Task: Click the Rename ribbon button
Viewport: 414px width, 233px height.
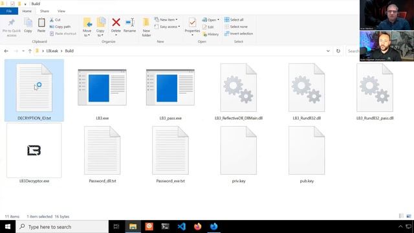Action: click(x=129, y=26)
